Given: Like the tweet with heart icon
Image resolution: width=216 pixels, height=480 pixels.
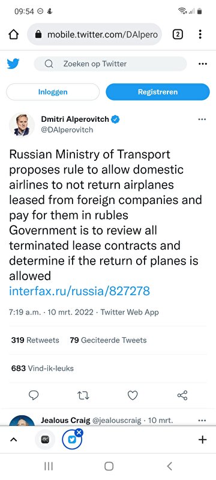Looking at the screenshot, I should 133,395.
